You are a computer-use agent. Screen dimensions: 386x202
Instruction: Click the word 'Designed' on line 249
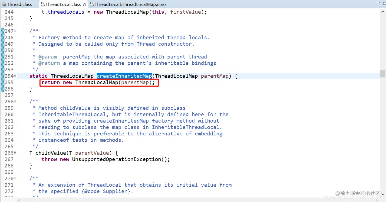51,44
